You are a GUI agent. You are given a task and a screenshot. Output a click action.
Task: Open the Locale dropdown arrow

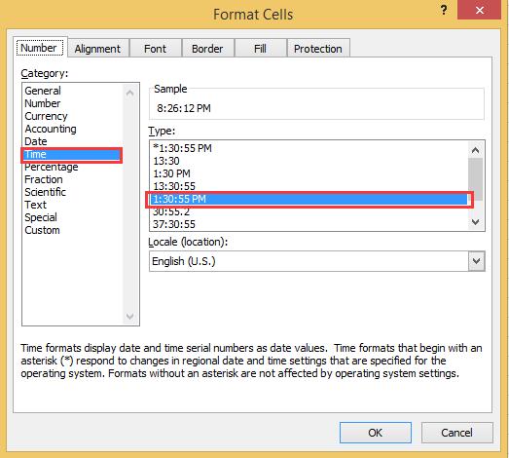[x=476, y=261]
